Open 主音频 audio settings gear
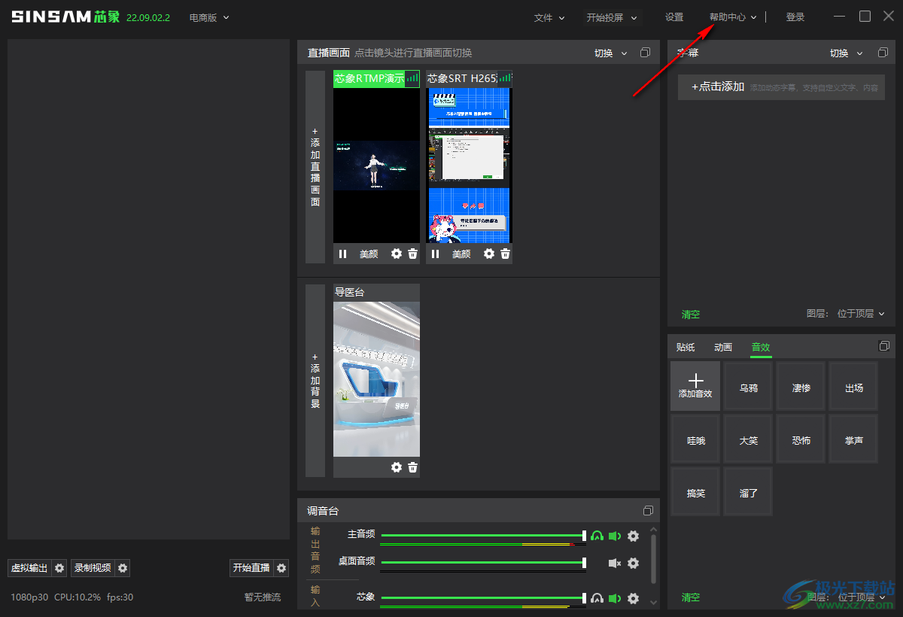Screen dimensions: 903x617 point(633,536)
